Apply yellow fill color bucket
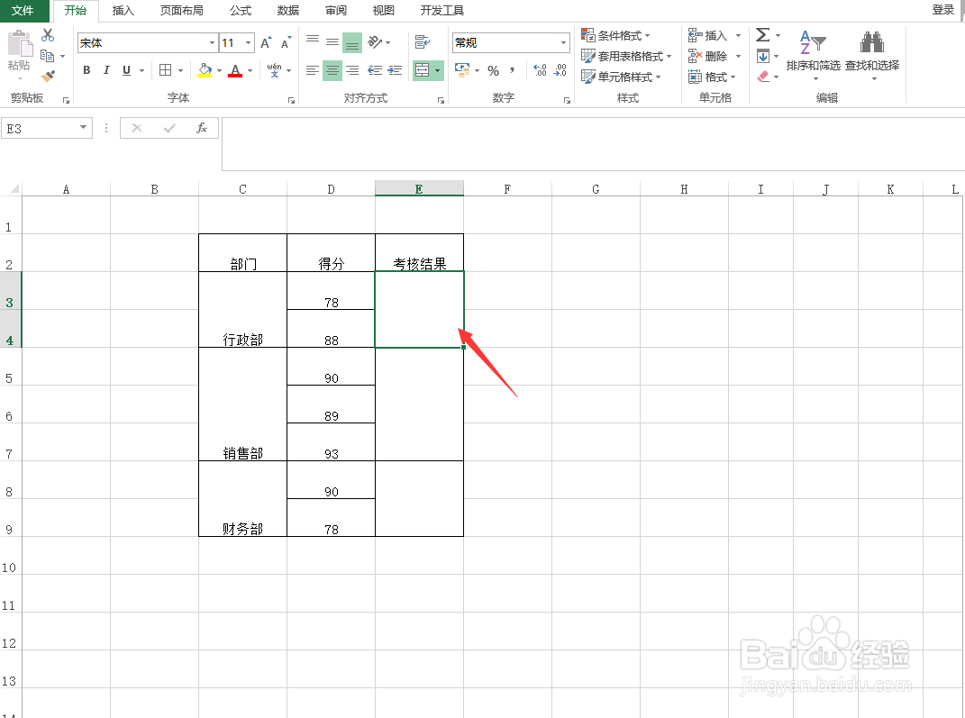Viewport: 965px width, 718px height. click(x=205, y=70)
